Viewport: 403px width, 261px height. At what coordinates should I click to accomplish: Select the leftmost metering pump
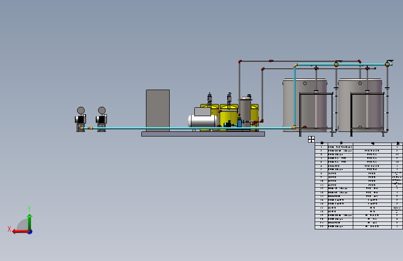point(81,119)
